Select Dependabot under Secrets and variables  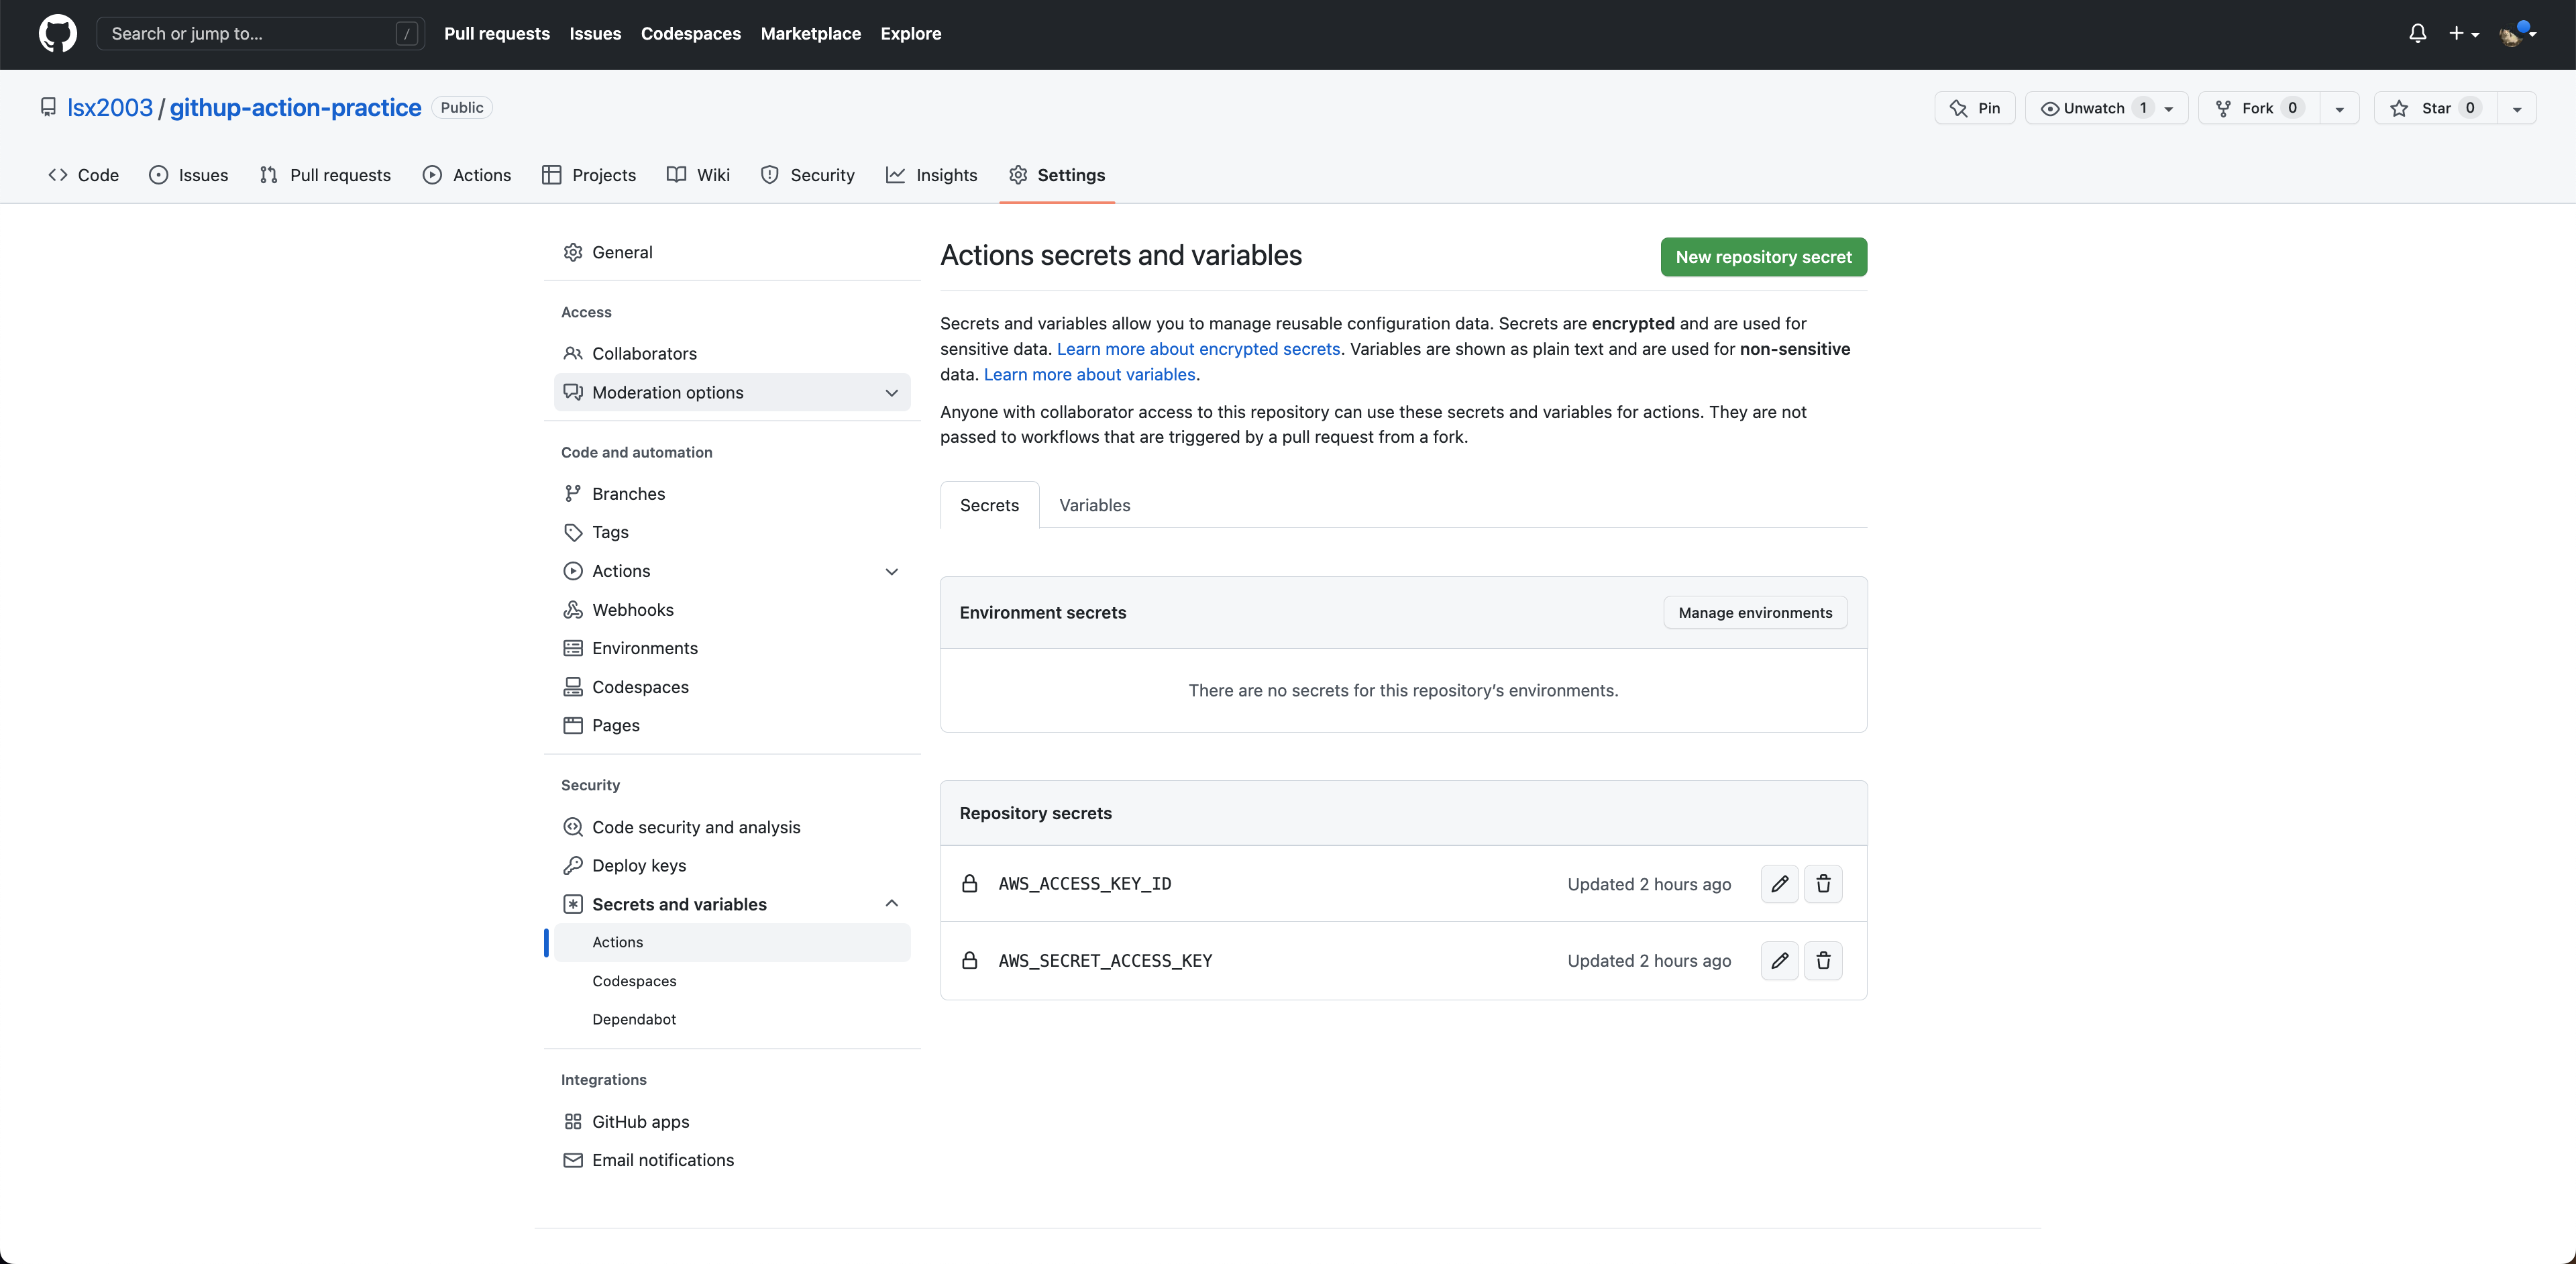click(x=732, y=1019)
